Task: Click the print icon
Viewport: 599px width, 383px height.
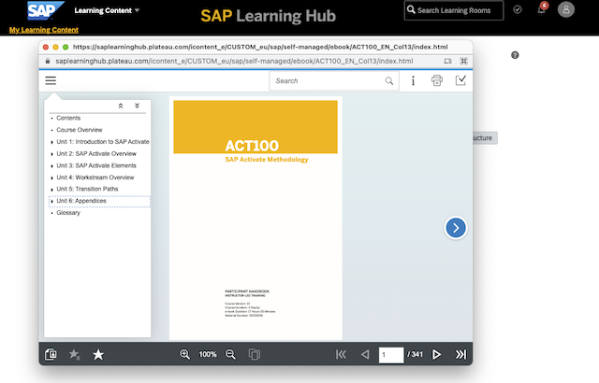Action: pos(437,80)
